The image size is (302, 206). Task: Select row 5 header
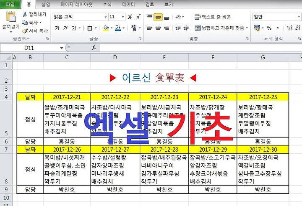(6, 119)
